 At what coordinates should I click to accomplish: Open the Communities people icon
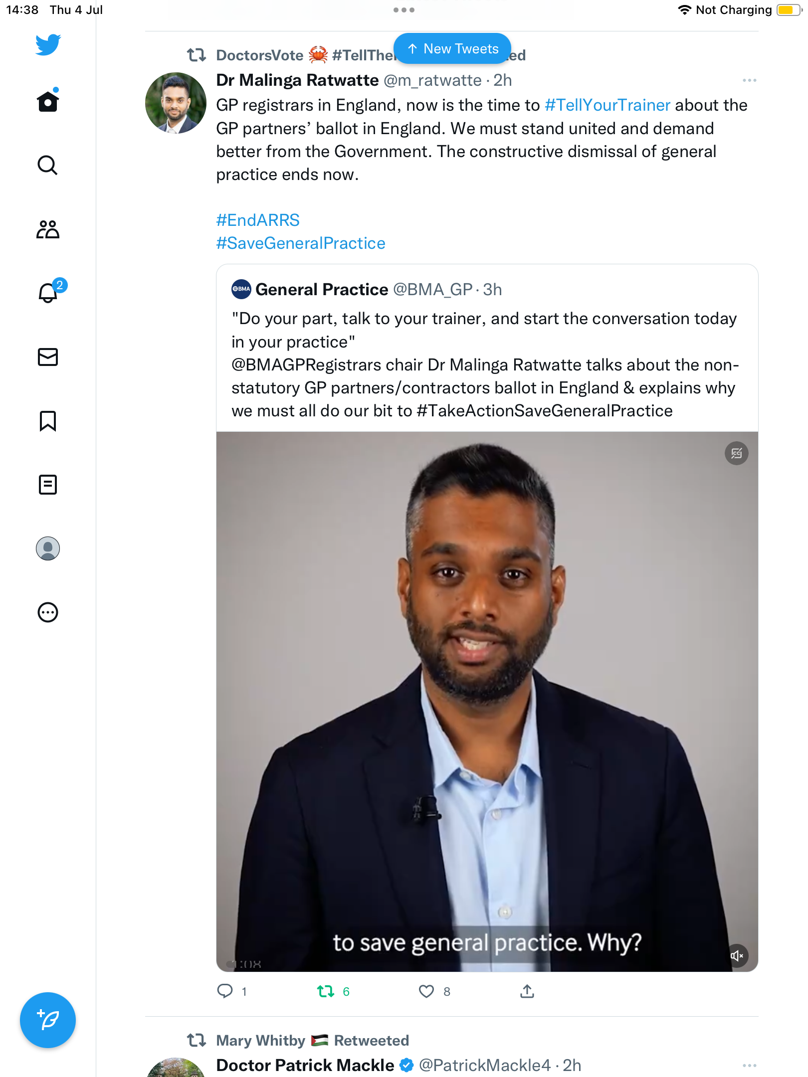(x=48, y=229)
